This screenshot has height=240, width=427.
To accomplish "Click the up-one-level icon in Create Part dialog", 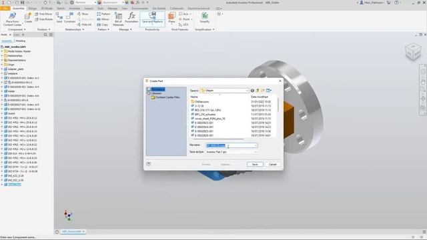I will [x=258, y=91].
